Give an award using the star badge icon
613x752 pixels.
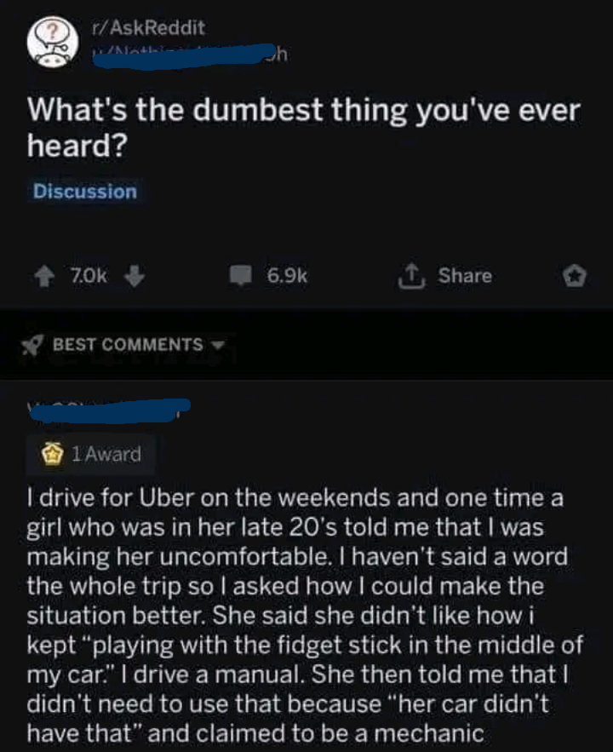pos(576,276)
